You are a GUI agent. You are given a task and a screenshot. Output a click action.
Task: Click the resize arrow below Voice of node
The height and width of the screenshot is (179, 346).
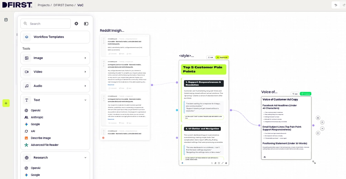click(314, 162)
